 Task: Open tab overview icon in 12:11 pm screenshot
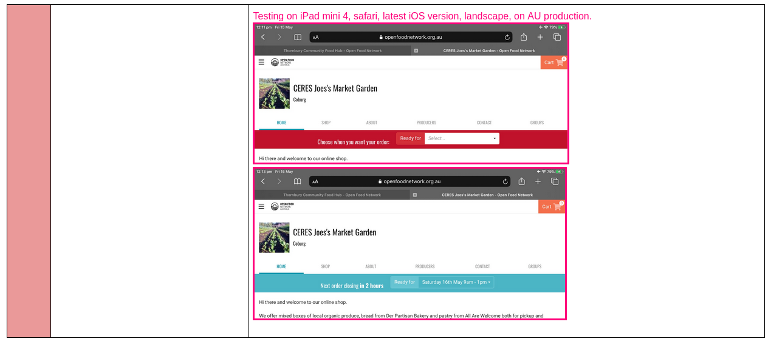(x=557, y=37)
